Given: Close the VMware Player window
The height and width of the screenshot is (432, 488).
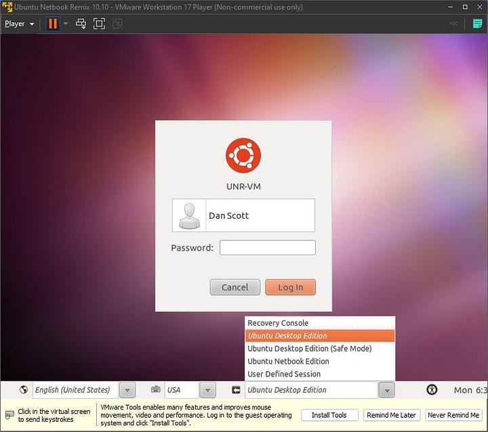Looking at the screenshot, I should [480, 7].
